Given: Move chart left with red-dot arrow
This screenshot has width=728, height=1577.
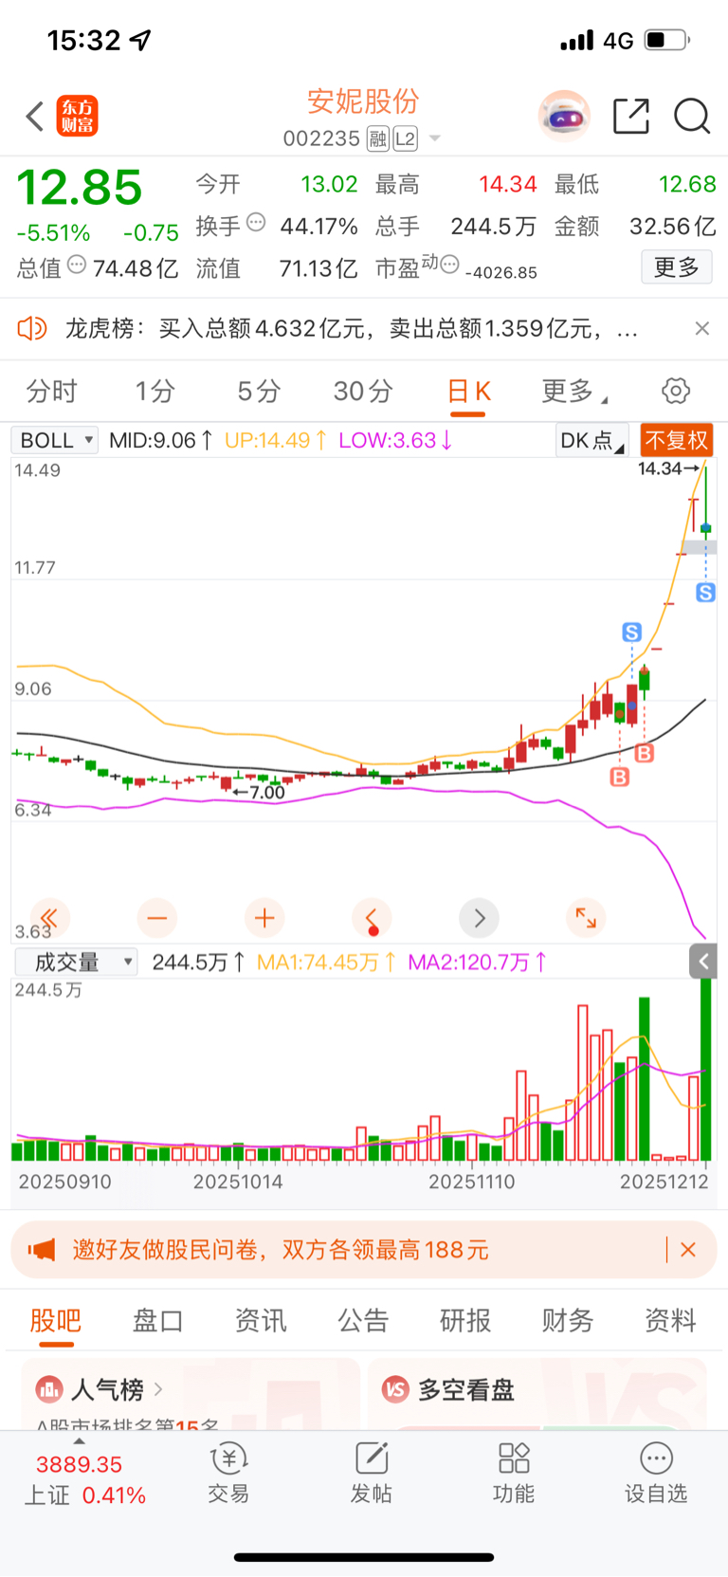Looking at the screenshot, I should [x=372, y=918].
